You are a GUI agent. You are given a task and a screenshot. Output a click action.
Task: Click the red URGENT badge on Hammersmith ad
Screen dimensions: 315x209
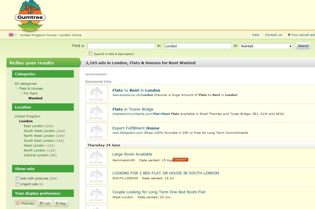[181, 160]
